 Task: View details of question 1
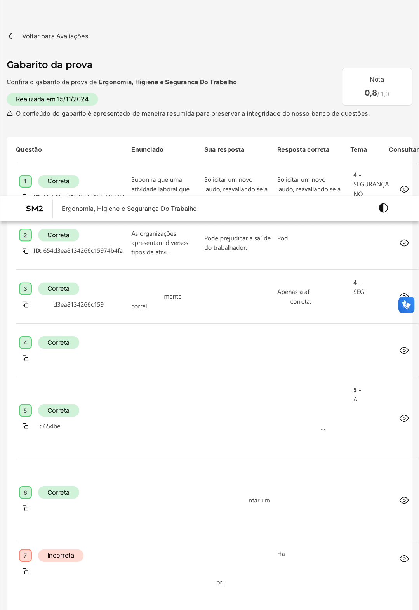404,189
